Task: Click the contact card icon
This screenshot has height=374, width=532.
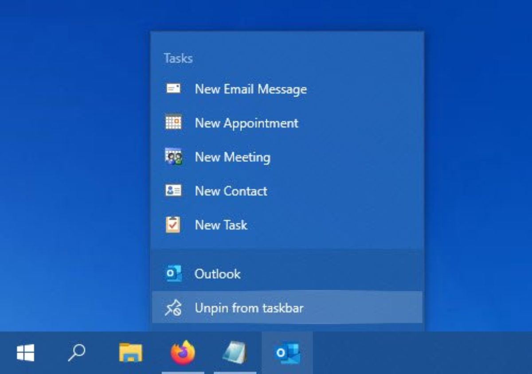Action: [x=173, y=191]
